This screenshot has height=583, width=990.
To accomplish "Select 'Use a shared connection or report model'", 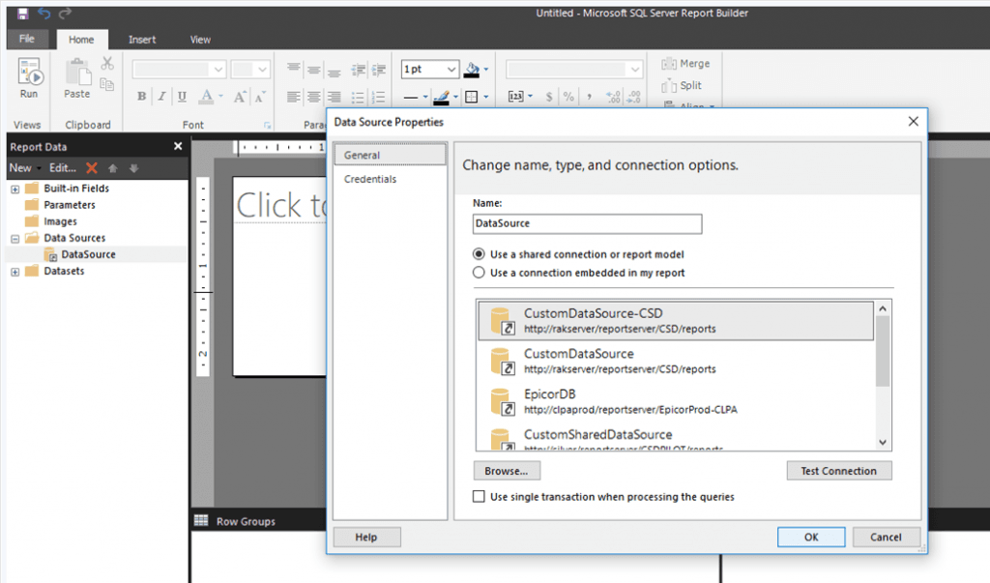I will pyautogui.click(x=479, y=254).
